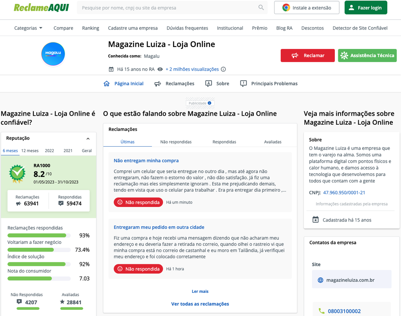Click Instale a extensão button

pyautogui.click(x=307, y=8)
